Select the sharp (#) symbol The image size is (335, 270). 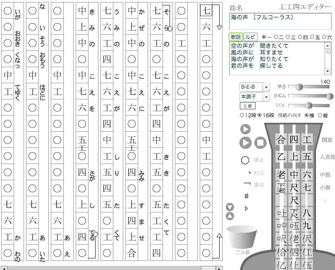[246, 196]
